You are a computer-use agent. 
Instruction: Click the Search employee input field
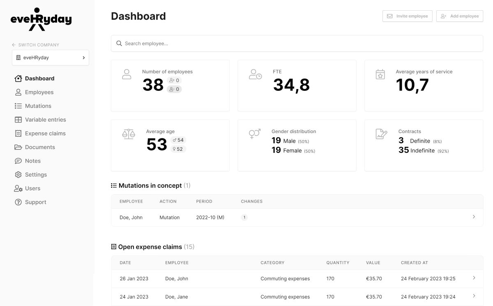[297, 44]
